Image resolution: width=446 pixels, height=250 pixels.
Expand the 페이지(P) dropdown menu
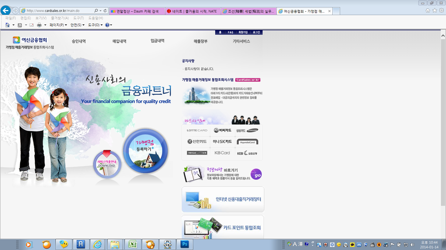pos(58,25)
